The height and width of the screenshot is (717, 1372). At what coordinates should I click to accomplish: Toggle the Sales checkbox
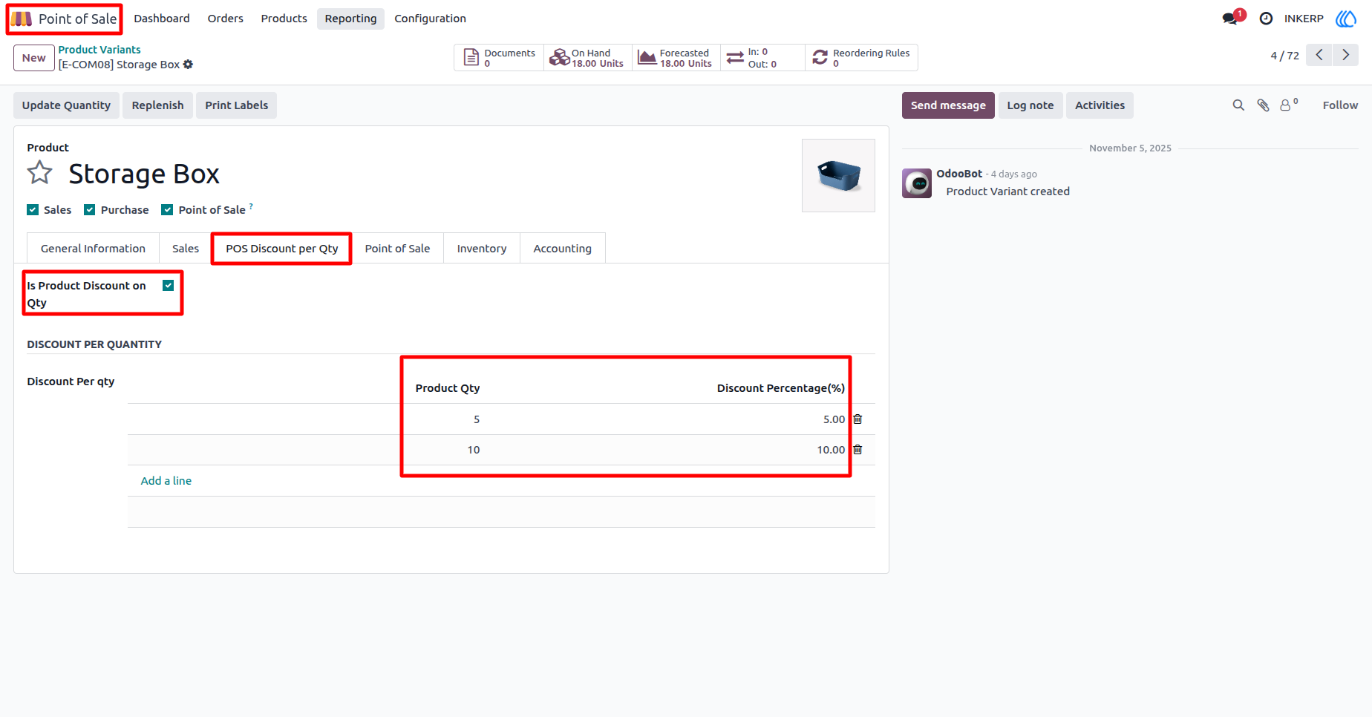(33, 210)
